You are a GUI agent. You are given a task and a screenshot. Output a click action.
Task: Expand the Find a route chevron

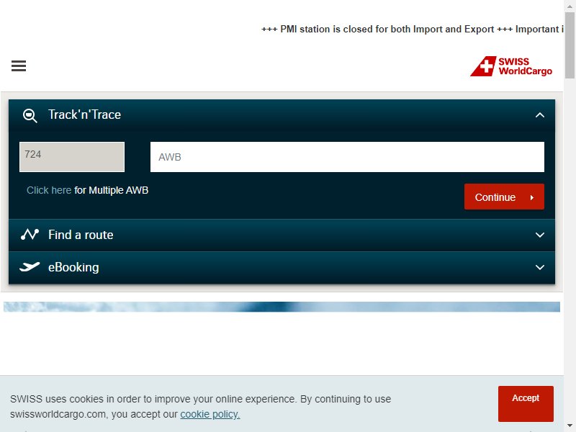[539, 235]
